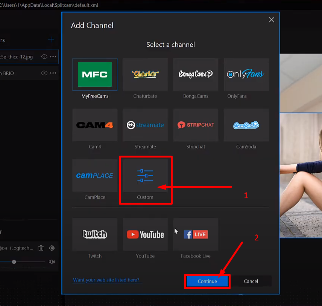This screenshot has height=306, width=322.
Task: Select the Streamate channel tile
Action: 145,125
